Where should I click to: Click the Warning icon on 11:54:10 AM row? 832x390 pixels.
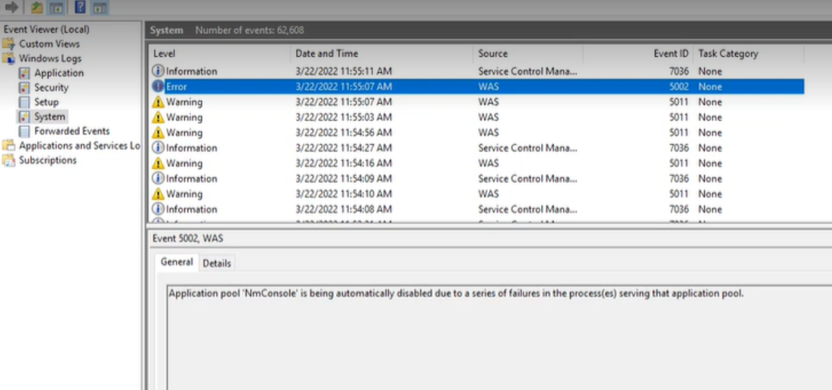(x=158, y=194)
